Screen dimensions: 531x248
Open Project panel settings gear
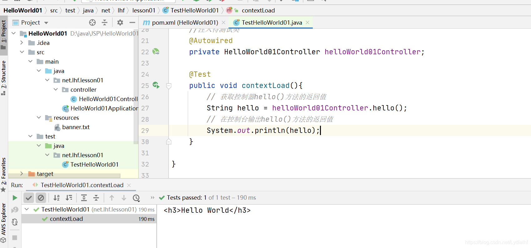[x=120, y=22]
